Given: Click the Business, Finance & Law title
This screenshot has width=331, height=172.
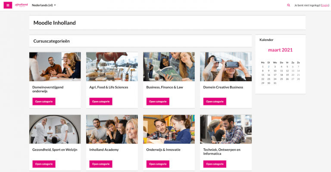Looking at the screenshot, I should [x=165, y=87].
